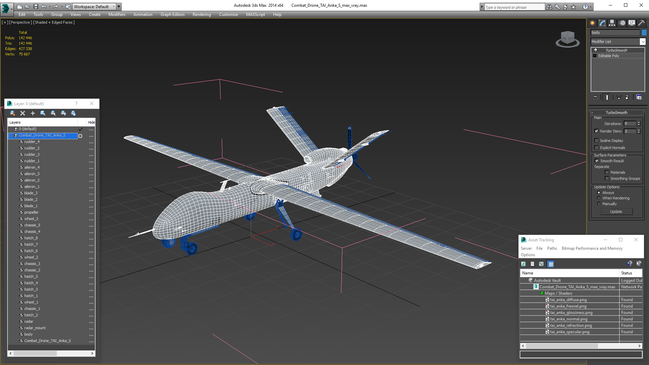649x365 pixels.
Task: Click Make Unique icon below modifier stack
Action: pos(619,97)
